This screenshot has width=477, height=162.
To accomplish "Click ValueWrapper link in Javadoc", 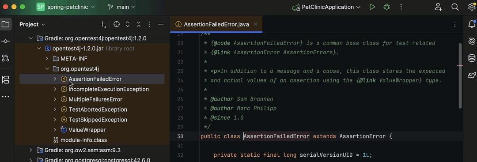I will tap(399, 80).
